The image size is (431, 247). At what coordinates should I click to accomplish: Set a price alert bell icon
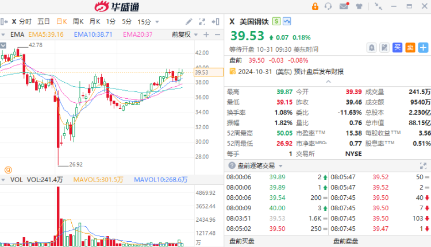coord(371,48)
